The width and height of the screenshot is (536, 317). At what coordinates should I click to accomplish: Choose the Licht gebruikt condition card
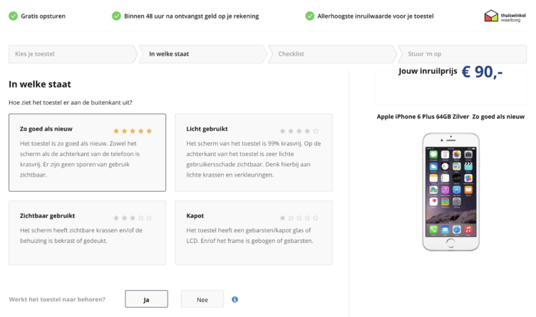click(253, 152)
